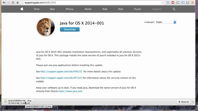
Task: Open the iPad section
Action: click(105, 9)
